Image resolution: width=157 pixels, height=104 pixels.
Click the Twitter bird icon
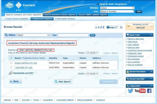point(130,91)
